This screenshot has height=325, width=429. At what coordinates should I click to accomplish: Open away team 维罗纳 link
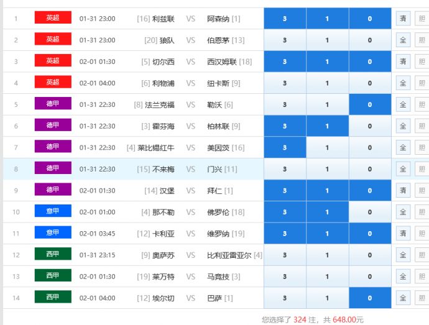coord(218,234)
